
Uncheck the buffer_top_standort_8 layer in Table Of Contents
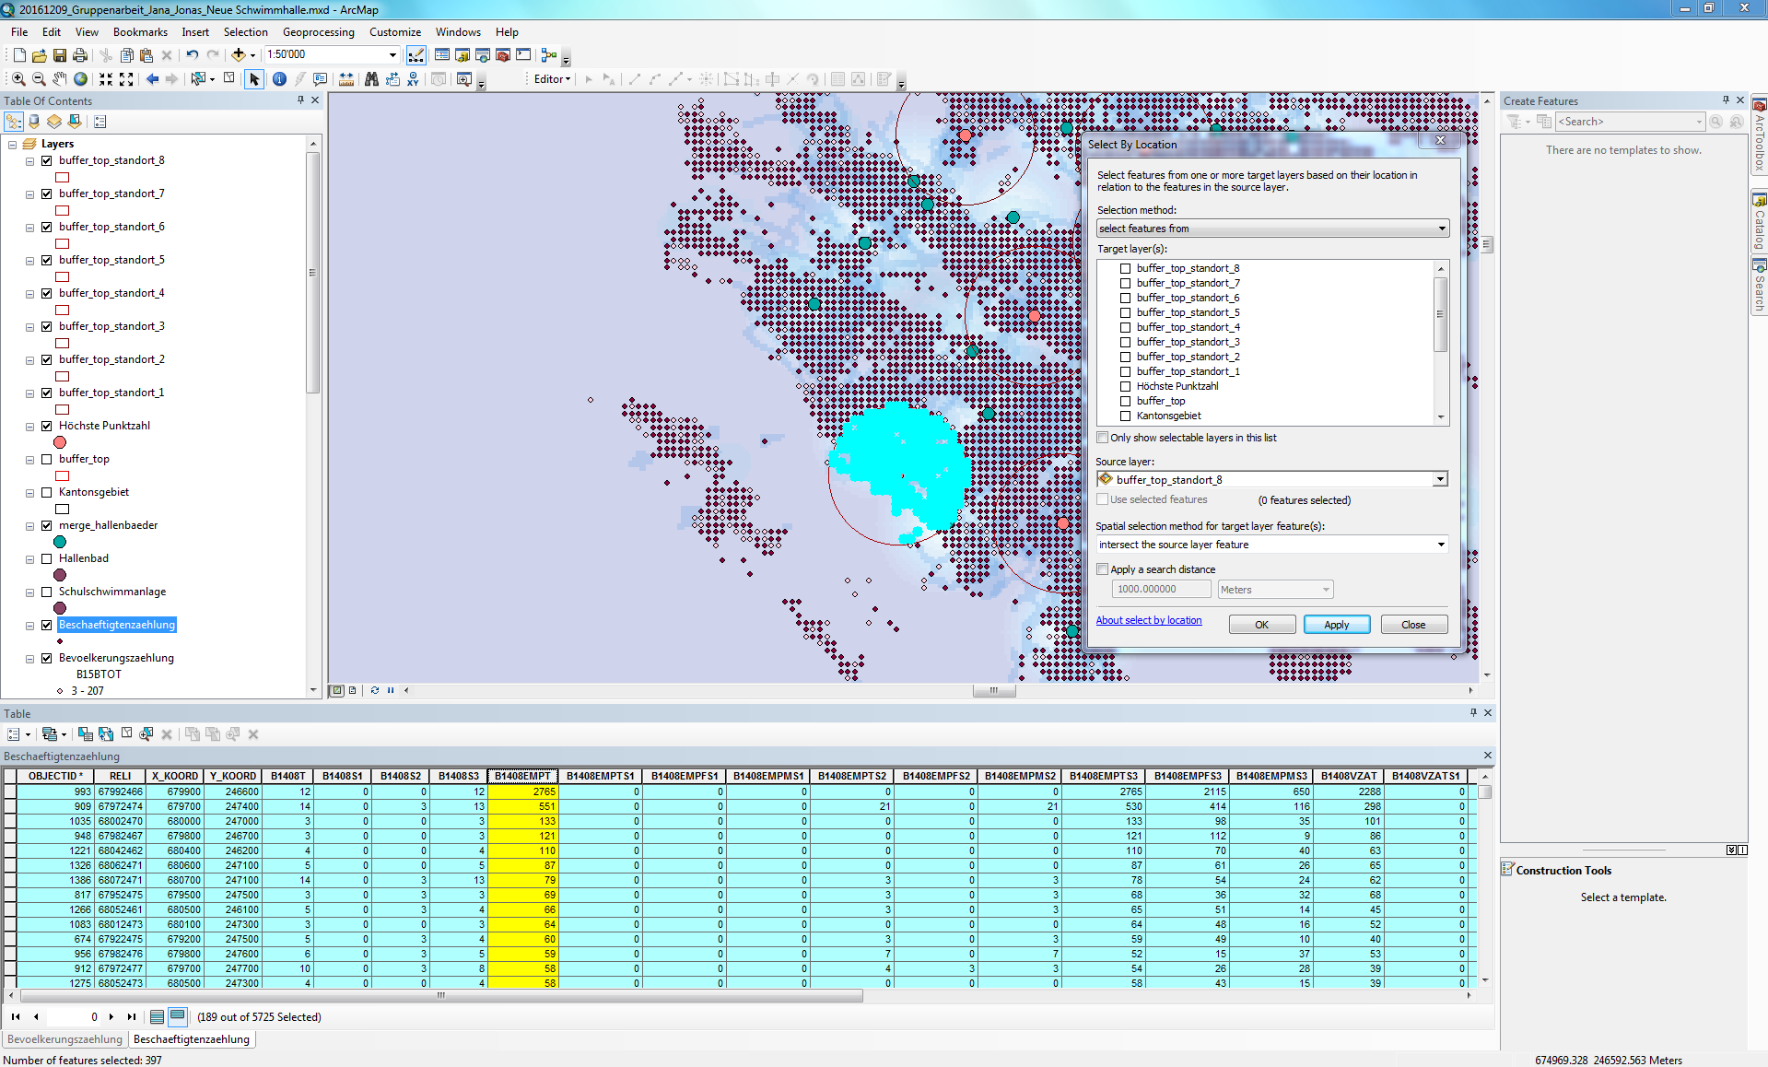(47, 160)
